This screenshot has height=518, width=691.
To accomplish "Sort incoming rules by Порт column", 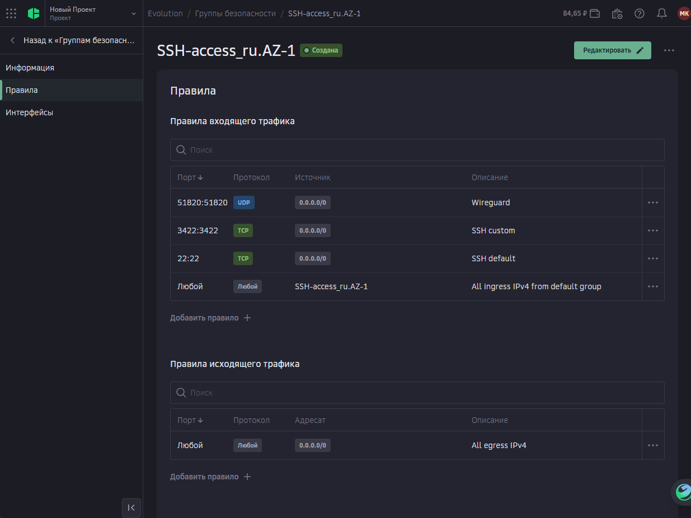I will (x=190, y=177).
